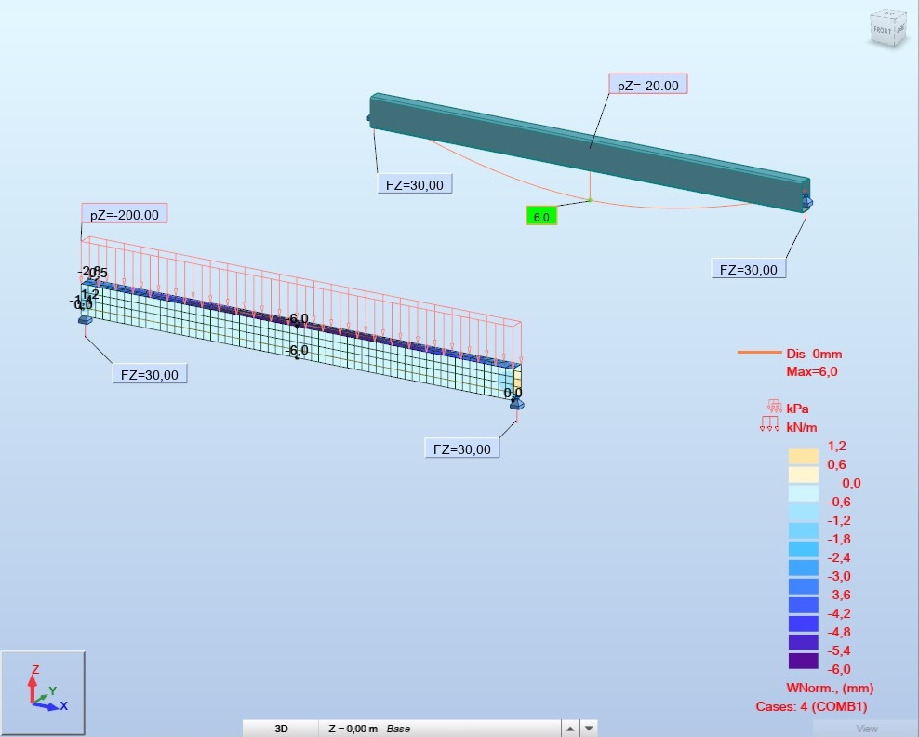Click the orange Dis Max=6,0 legend line symbol
919x737 pixels.
click(761, 354)
